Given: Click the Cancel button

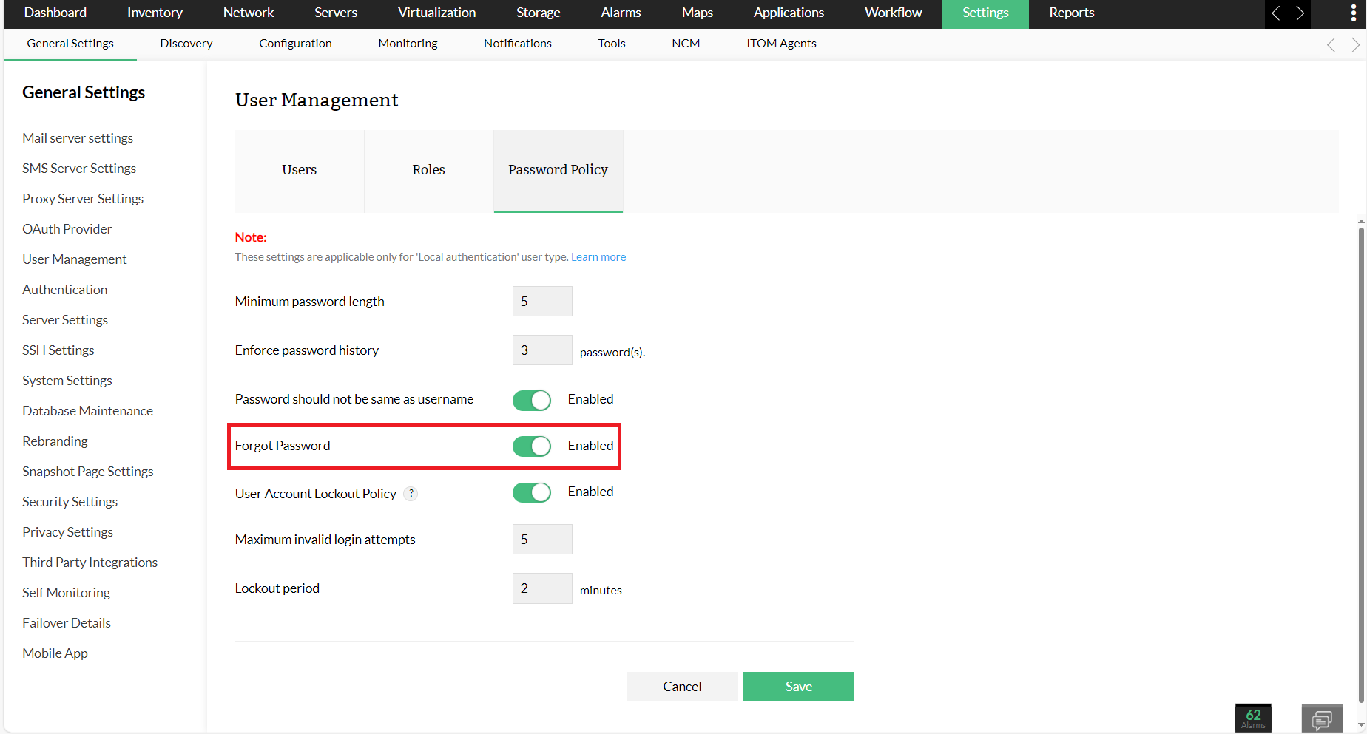Looking at the screenshot, I should pyautogui.click(x=682, y=687).
